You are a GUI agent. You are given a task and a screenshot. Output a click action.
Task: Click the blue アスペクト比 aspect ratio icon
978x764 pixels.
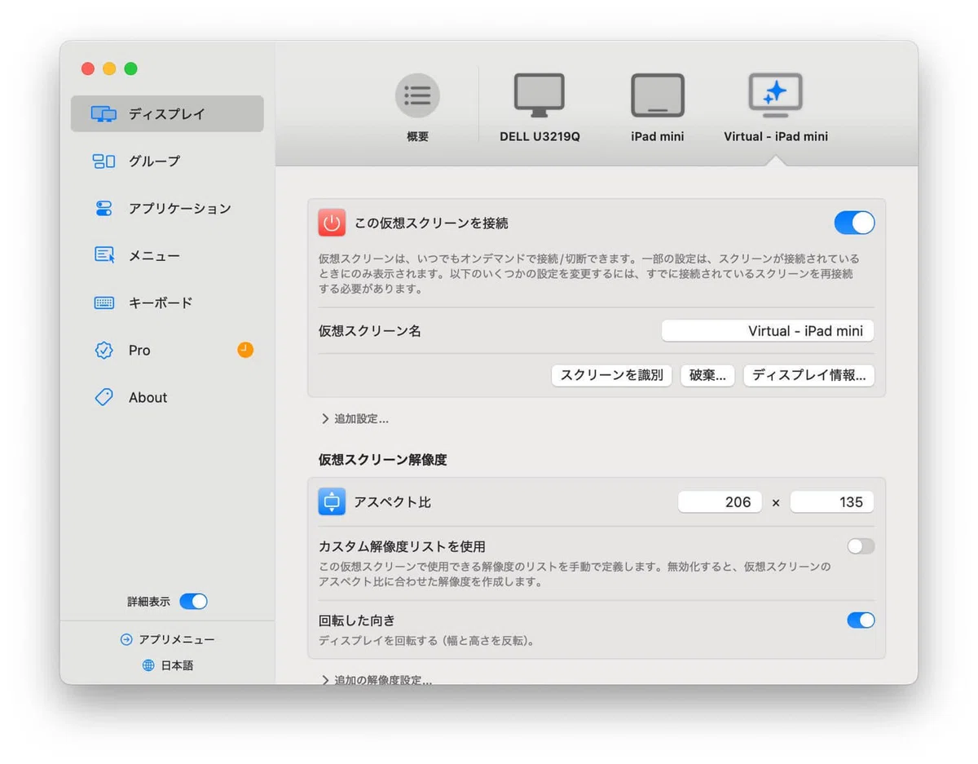coord(332,502)
